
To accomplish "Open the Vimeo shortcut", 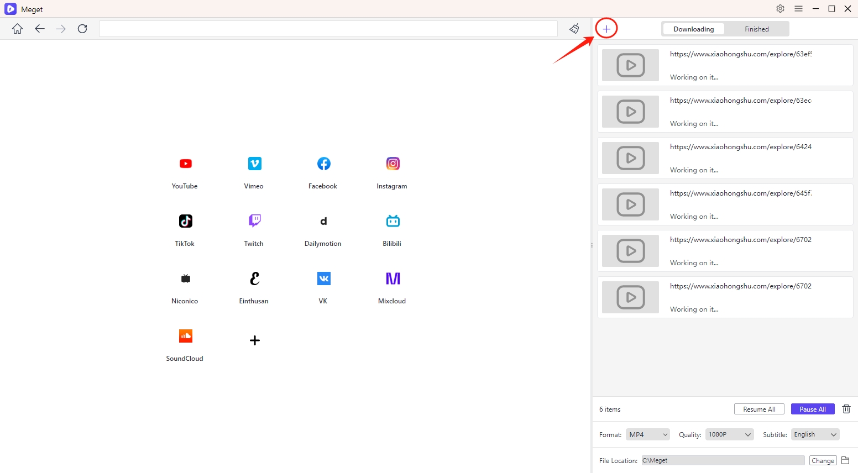I will click(254, 172).
